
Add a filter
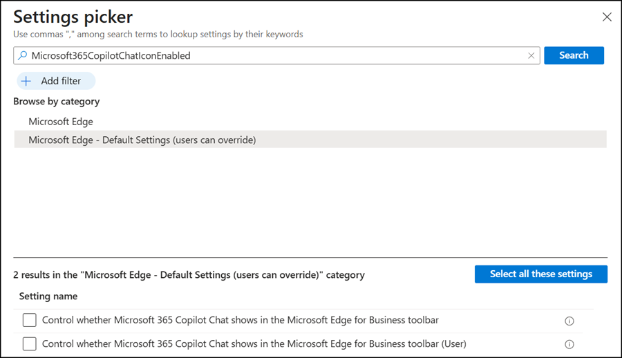56,81
